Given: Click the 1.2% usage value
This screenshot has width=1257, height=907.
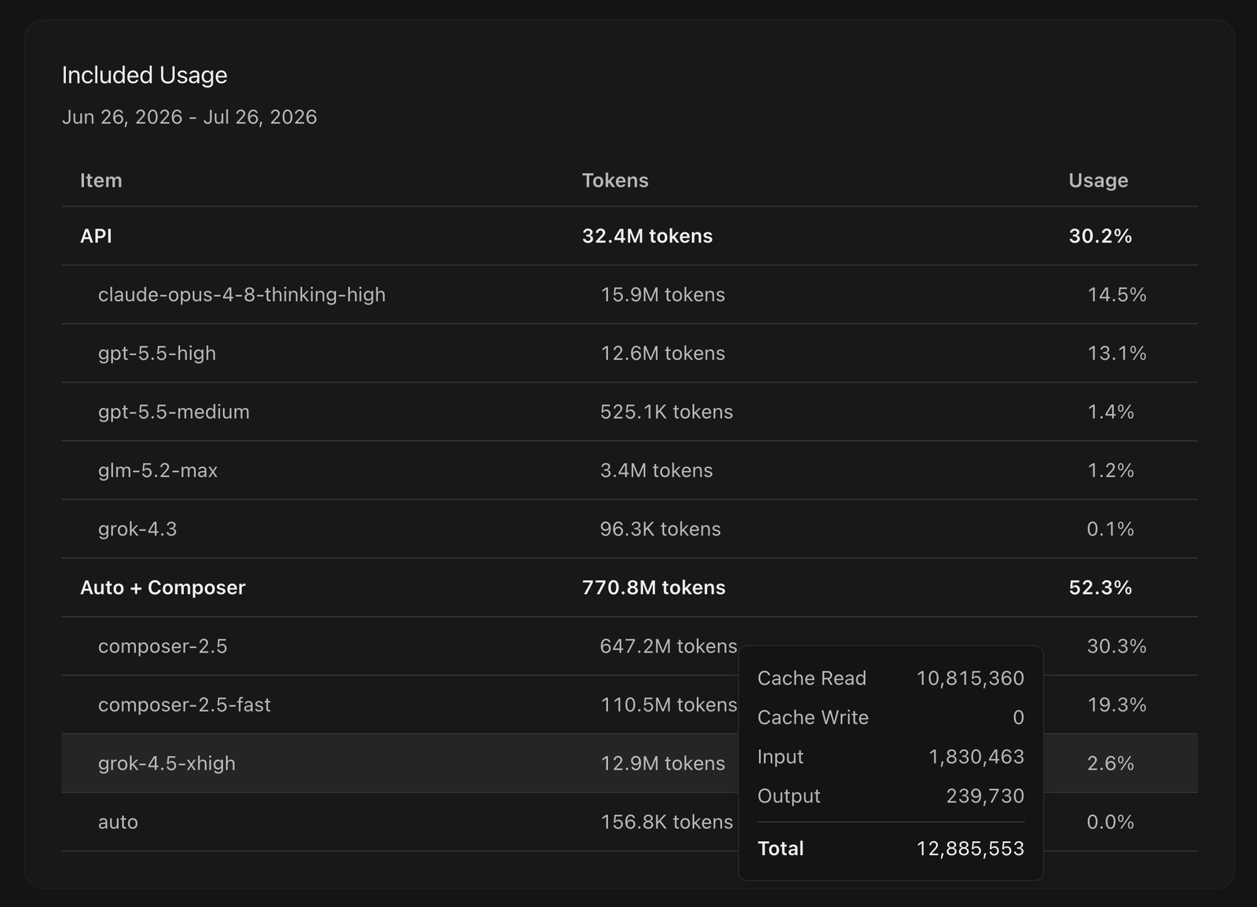Looking at the screenshot, I should (1110, 470).
